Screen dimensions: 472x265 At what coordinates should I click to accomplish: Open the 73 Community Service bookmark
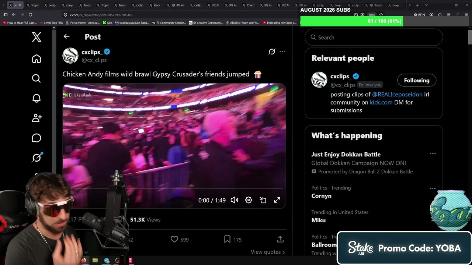tap(169, 23)
